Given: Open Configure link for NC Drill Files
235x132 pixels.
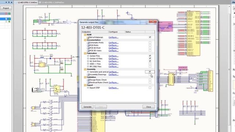Looking at the screenshot, I should point(113,61).
